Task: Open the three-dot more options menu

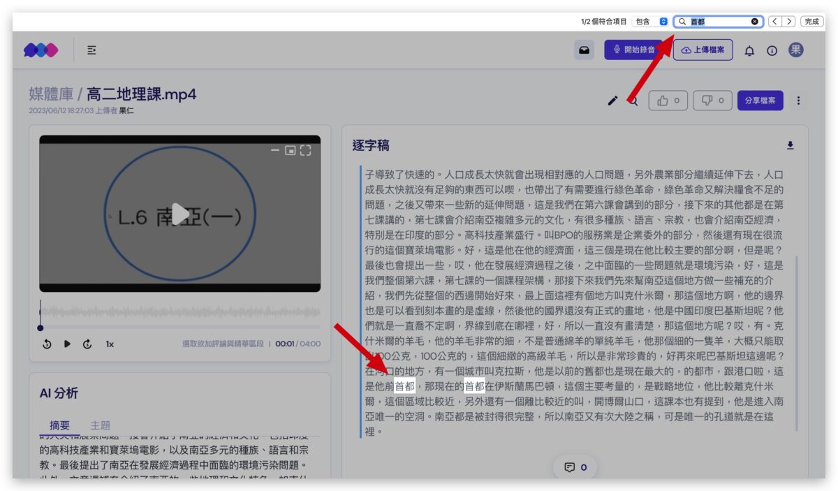Action: click(798, 101)
